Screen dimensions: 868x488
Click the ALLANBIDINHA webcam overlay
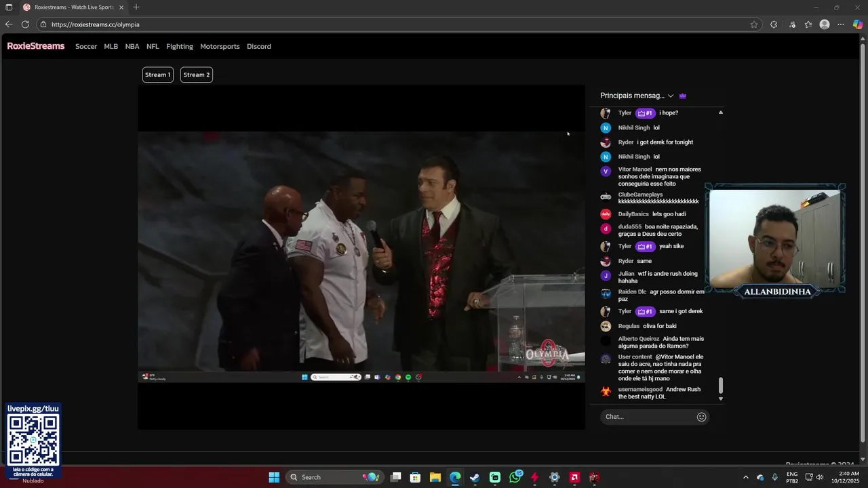pos(776,241)
